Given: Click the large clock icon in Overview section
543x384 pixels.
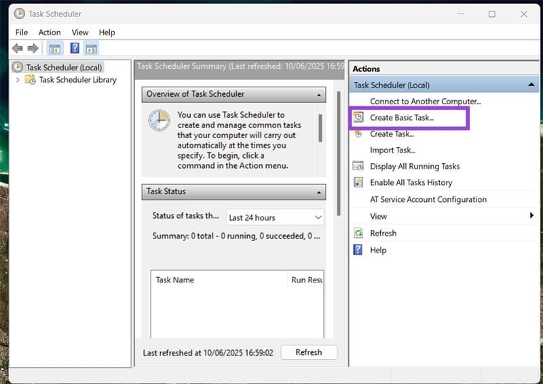Looking at the screenshot, I should coord(159,121).
